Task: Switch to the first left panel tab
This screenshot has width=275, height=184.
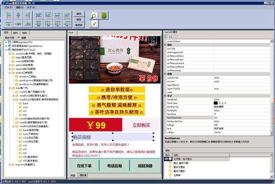Action: click(x=6, y=32)
